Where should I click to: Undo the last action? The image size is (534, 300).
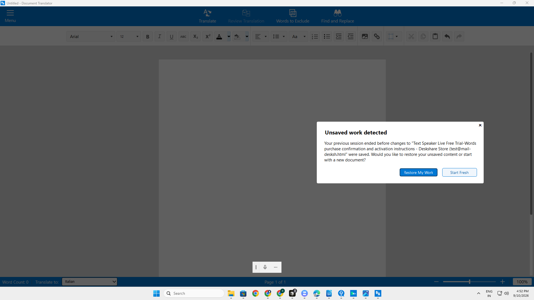447,36
